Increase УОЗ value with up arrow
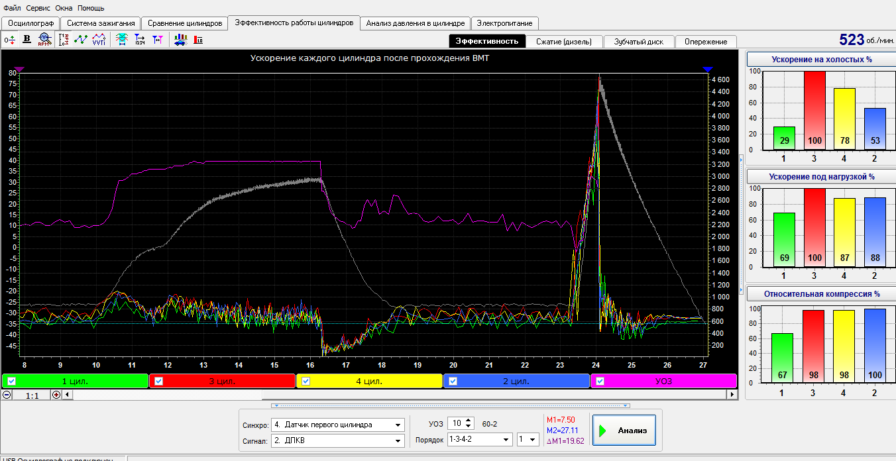The height and width of the screenshot is (461, 896). click(x=469, y=420)
